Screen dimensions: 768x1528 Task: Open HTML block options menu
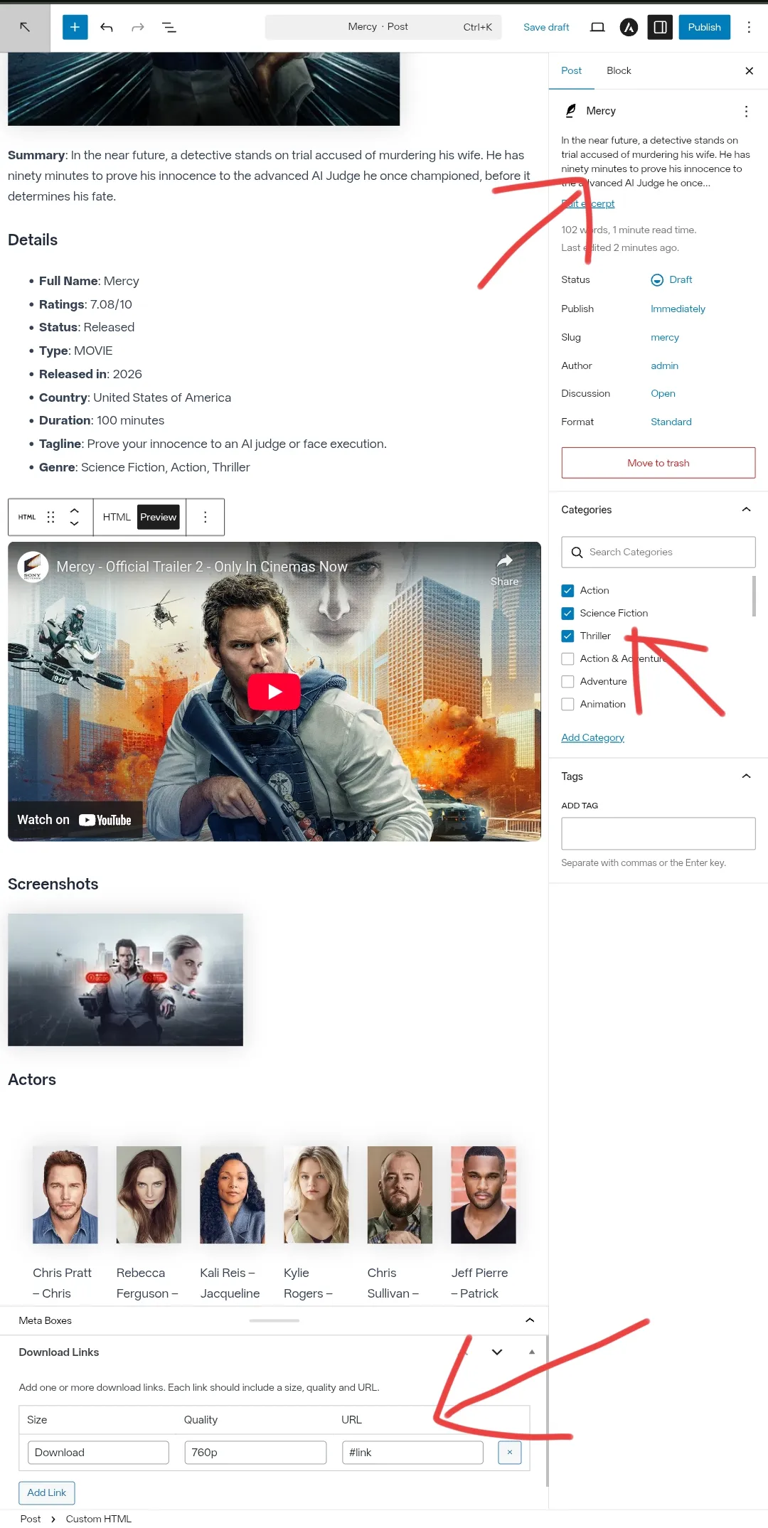click(x=206, y=517)
